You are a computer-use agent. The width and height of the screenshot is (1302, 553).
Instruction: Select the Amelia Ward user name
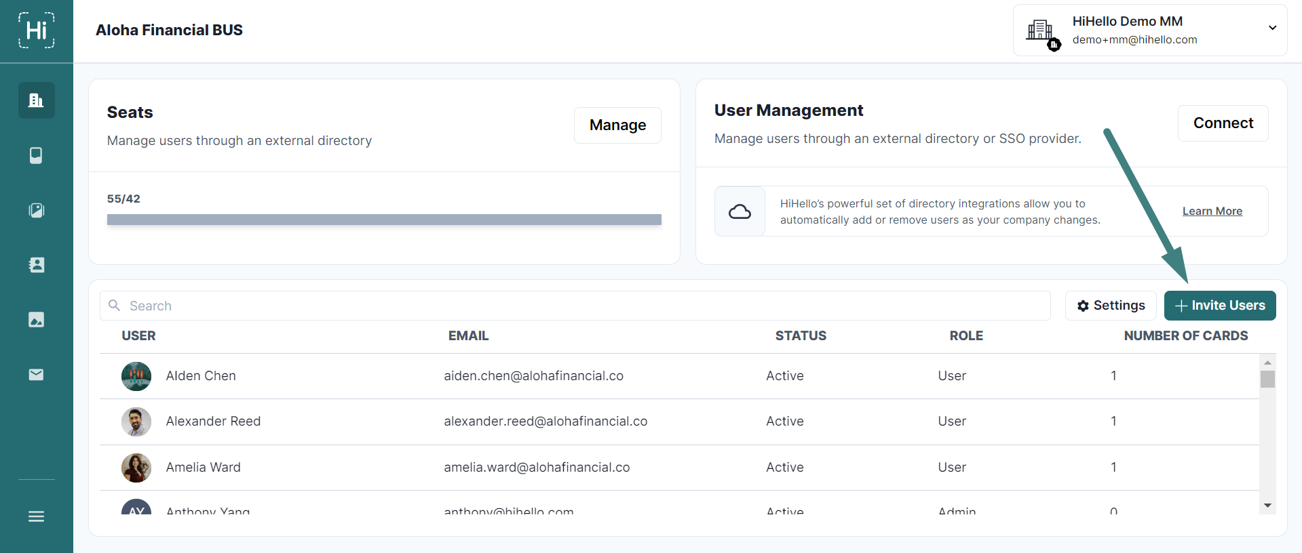click(203, 467)
